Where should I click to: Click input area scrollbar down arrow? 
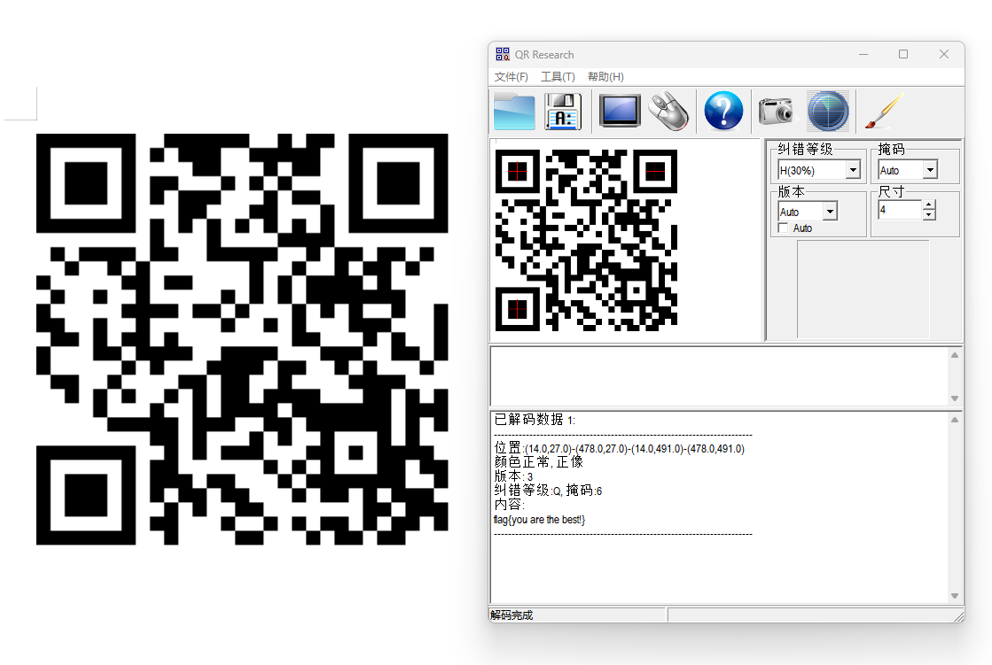(x=955, y=398)
